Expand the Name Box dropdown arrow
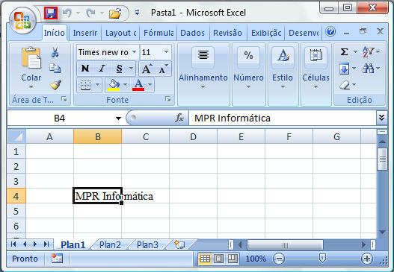394x272 pixels. pyautogui.click(x=118, y=118)
